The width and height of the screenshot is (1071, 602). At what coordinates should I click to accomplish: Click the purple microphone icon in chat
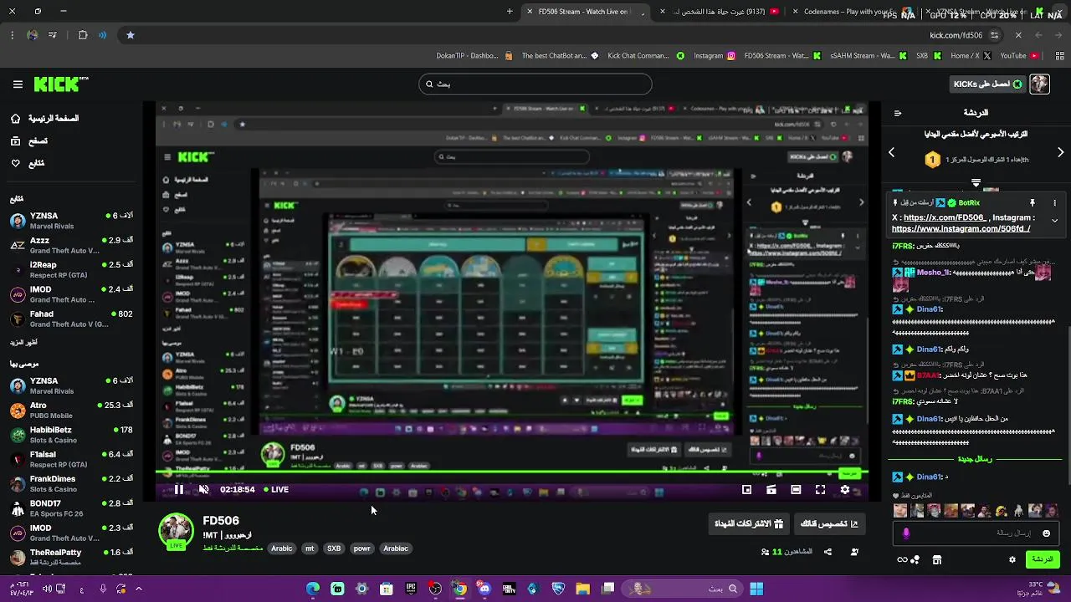tap(905, 533)
